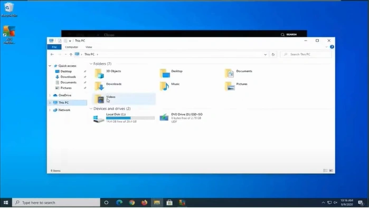Collapse the Quick access tree node

tap(50, 66)
